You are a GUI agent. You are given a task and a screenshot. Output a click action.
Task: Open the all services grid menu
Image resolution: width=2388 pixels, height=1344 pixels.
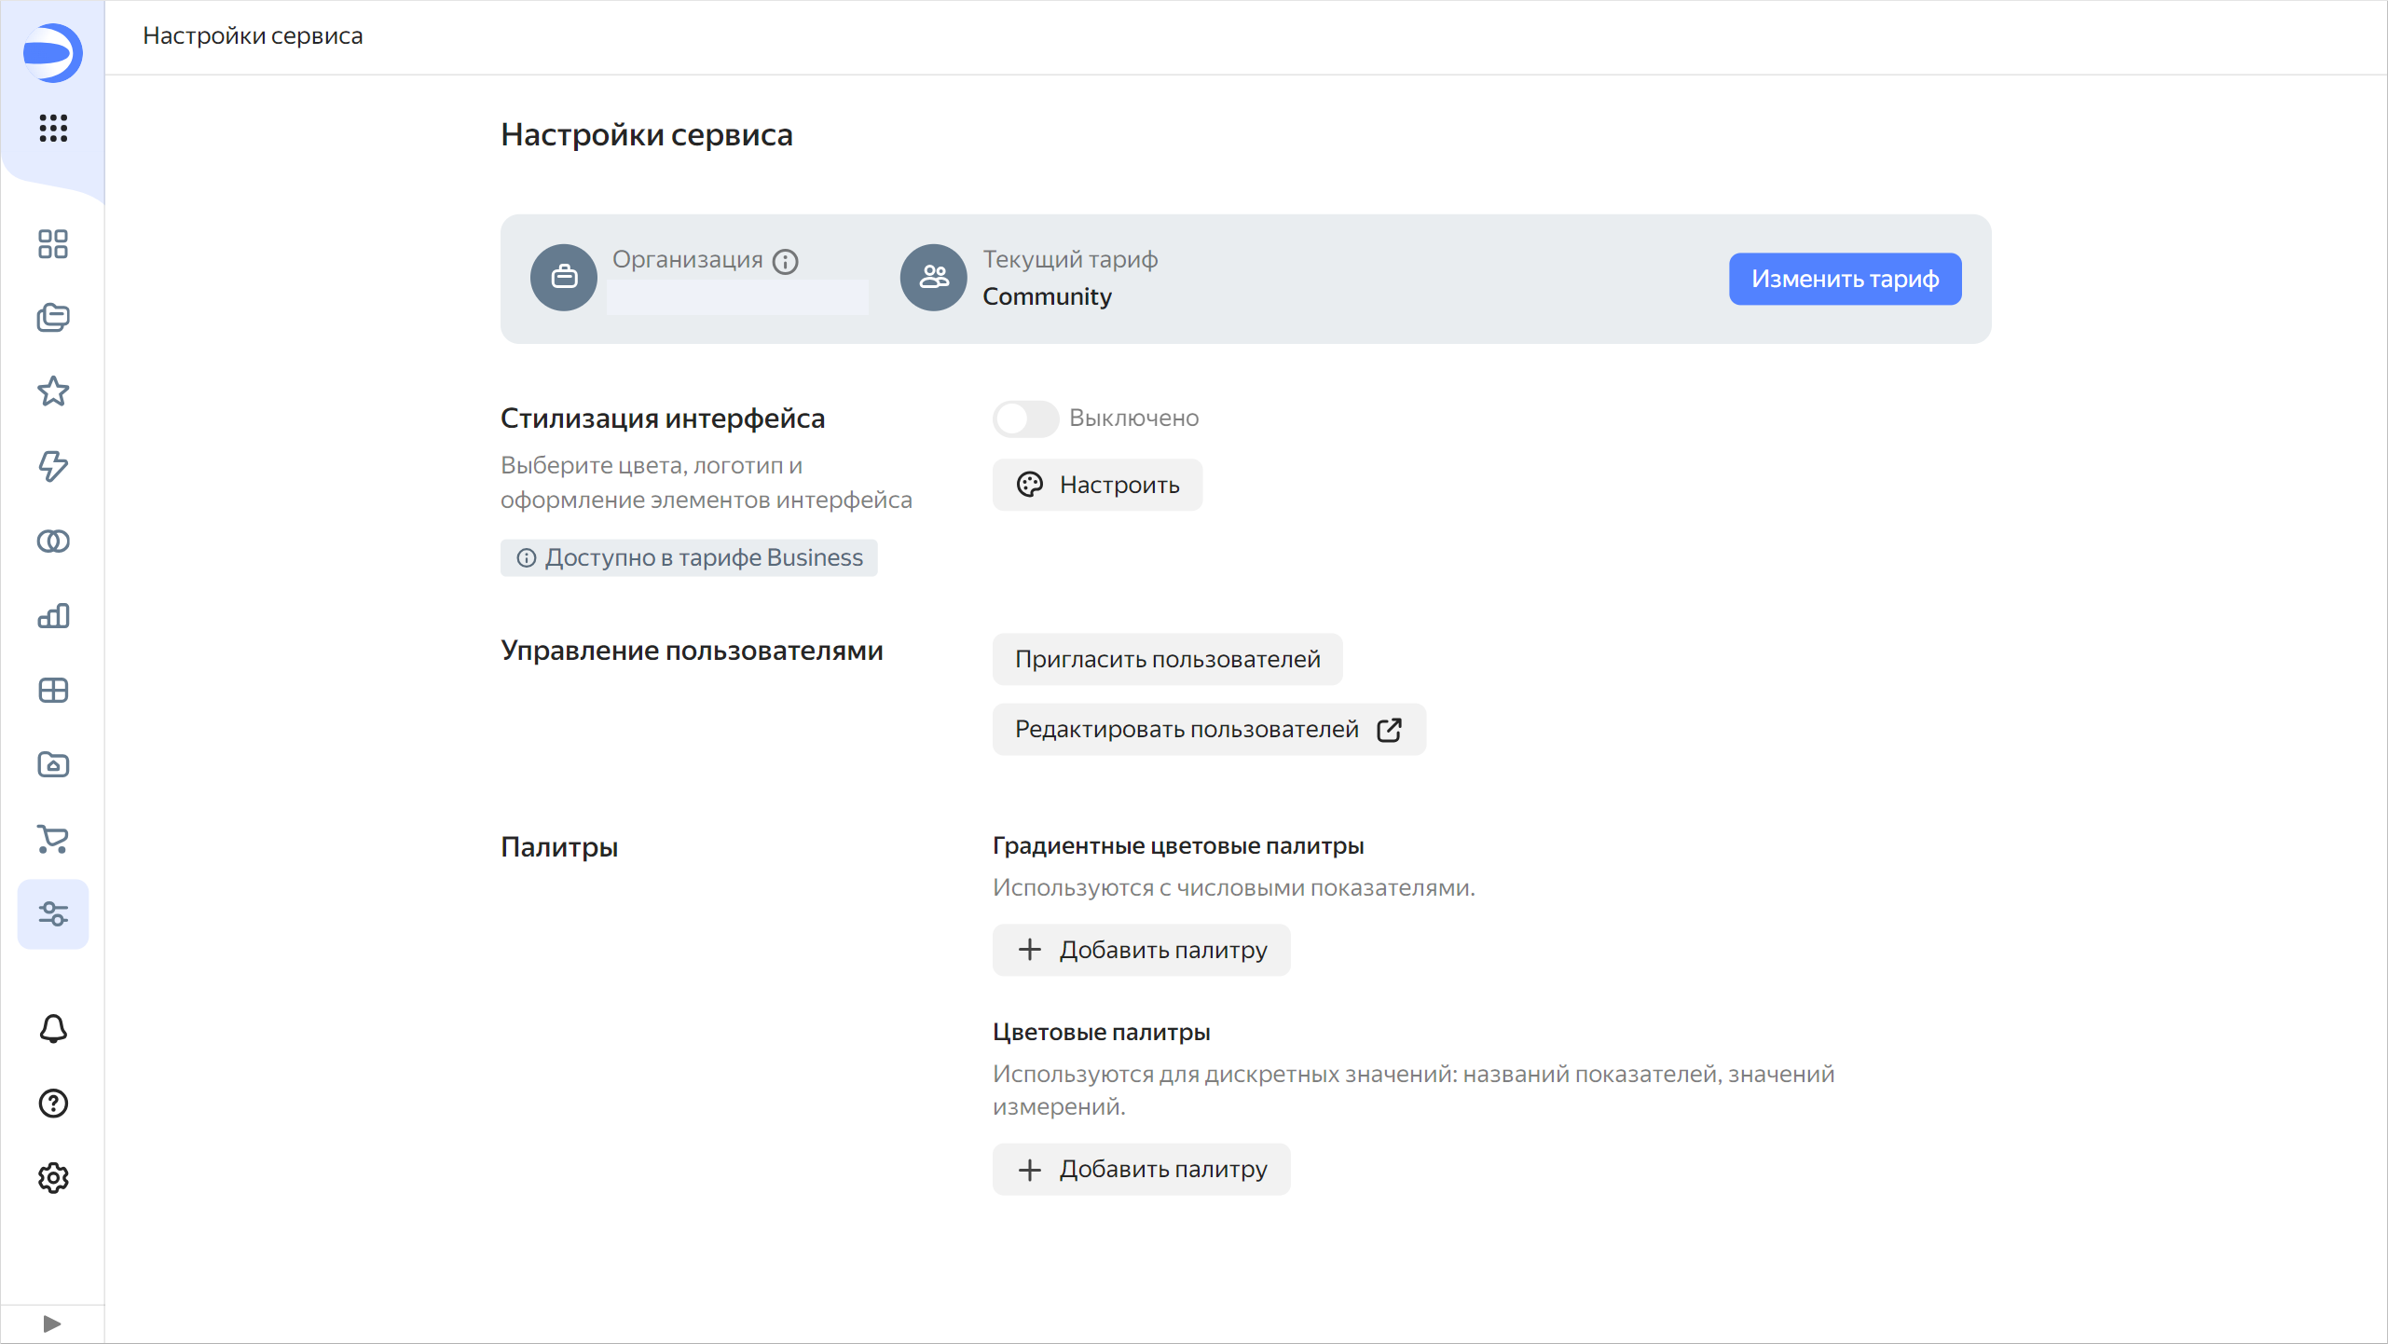53,128
